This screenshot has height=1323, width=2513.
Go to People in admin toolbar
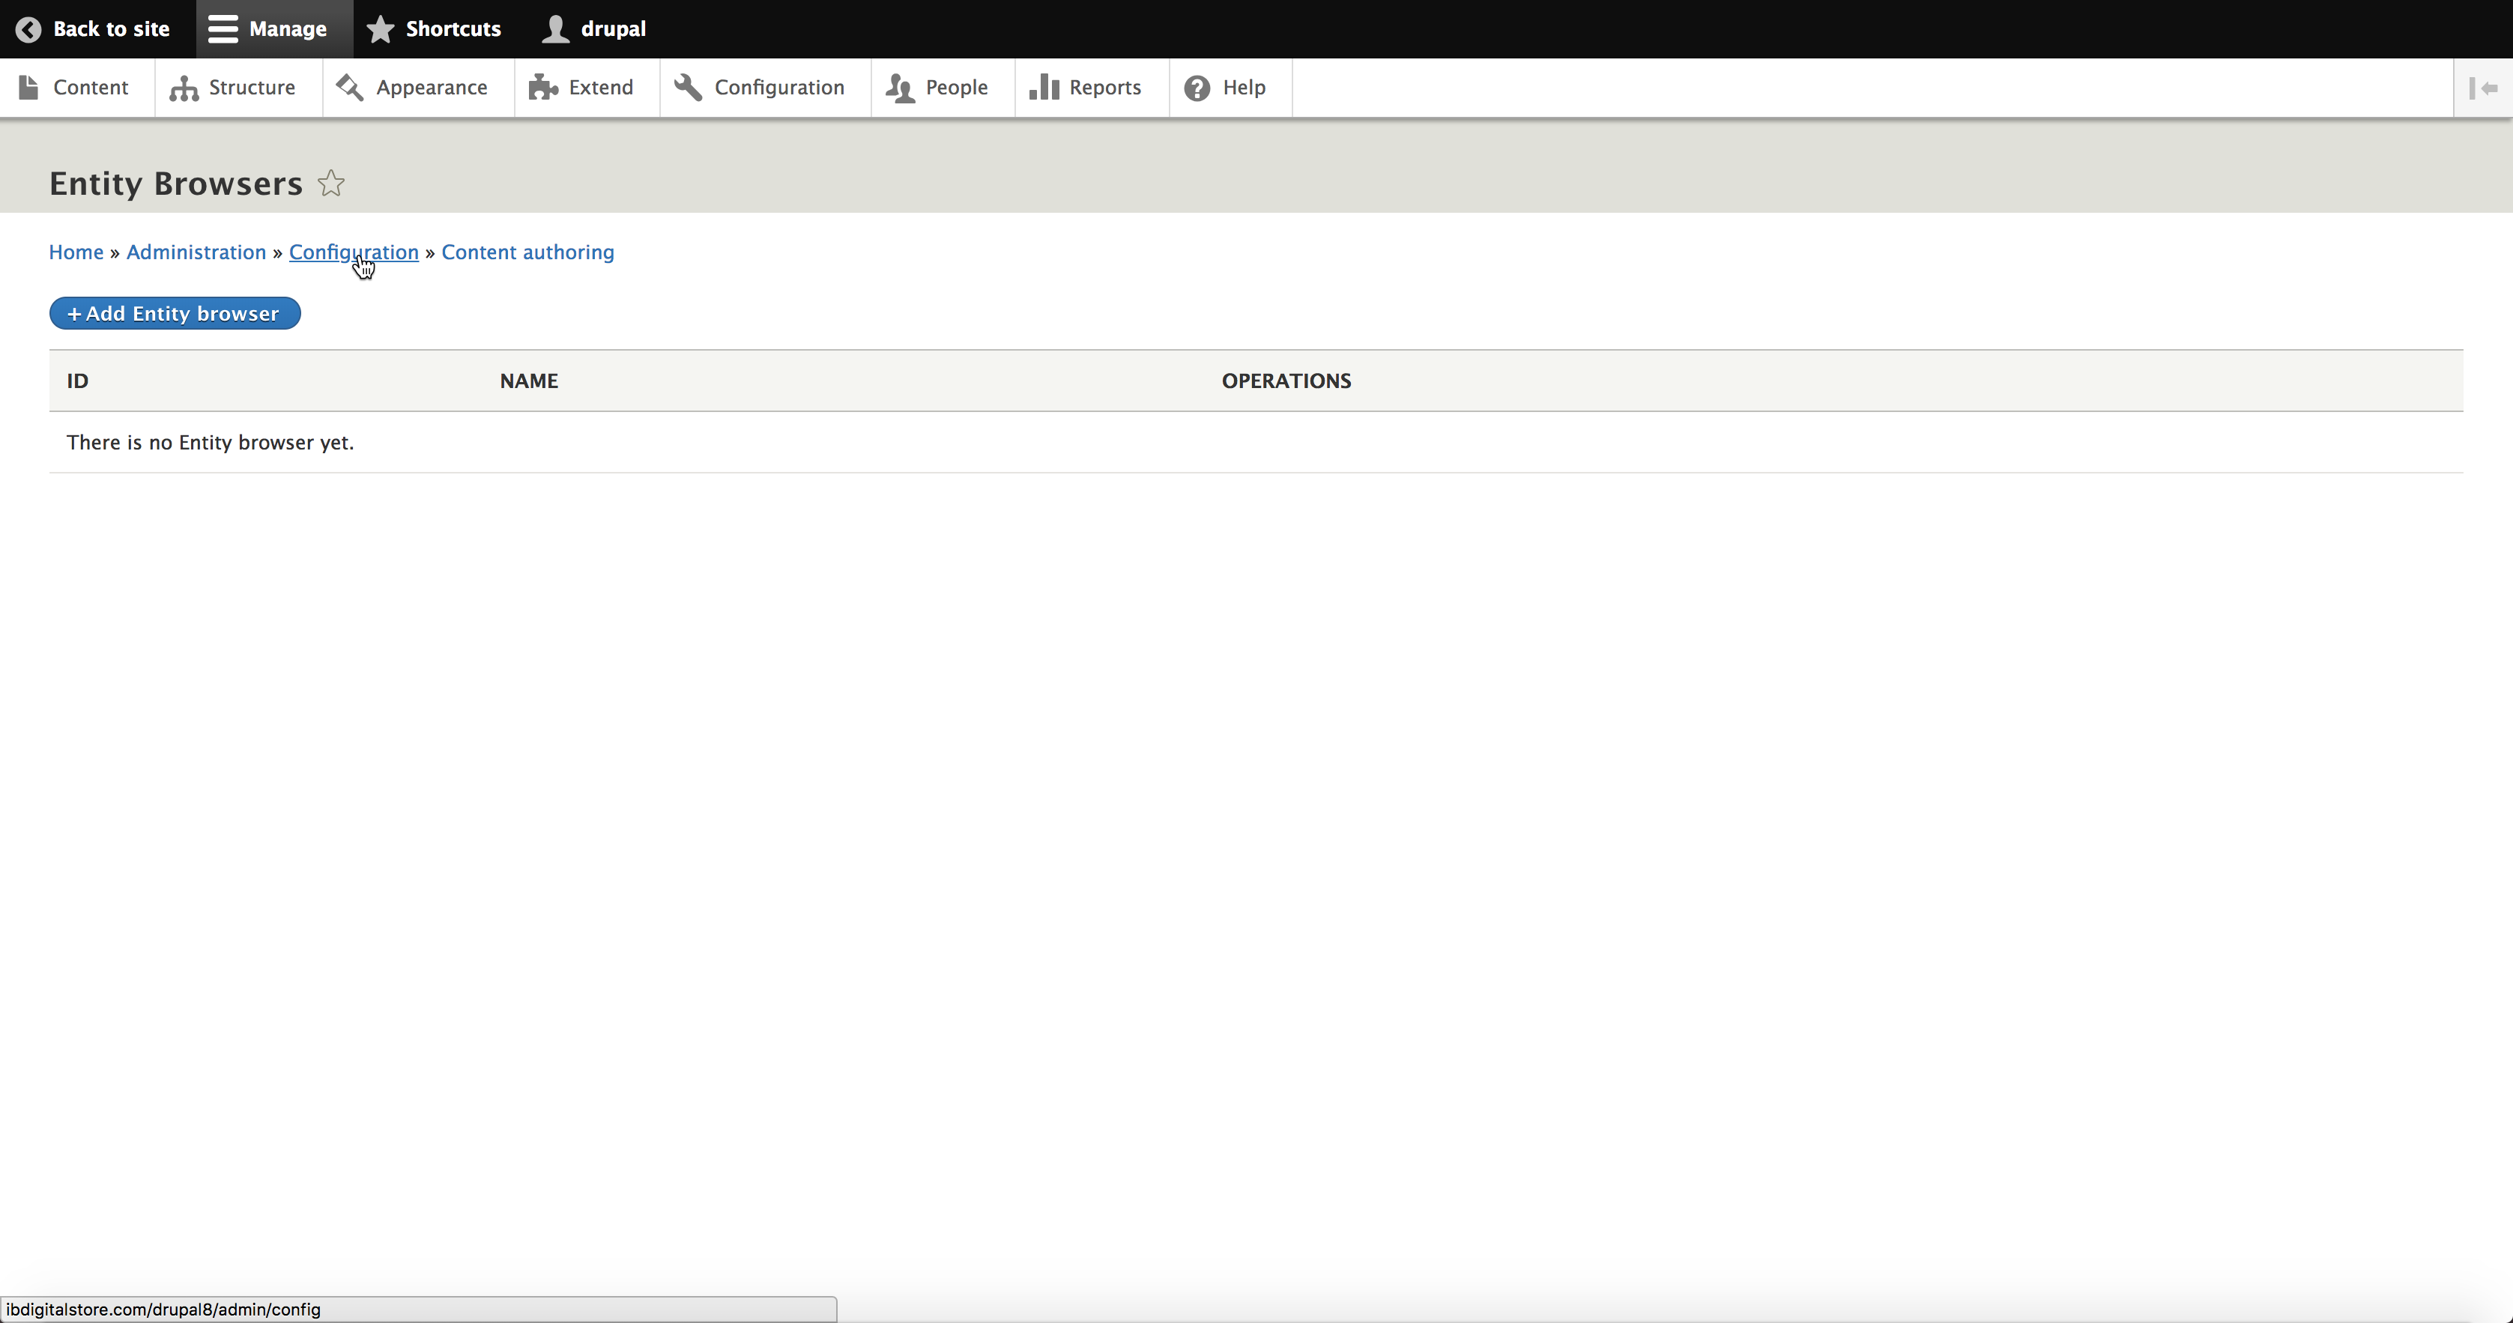(937, 88)
